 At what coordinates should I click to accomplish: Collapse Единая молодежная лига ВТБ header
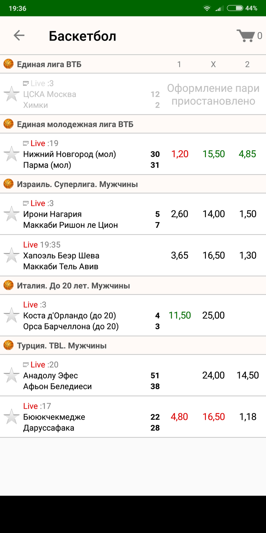133,124
